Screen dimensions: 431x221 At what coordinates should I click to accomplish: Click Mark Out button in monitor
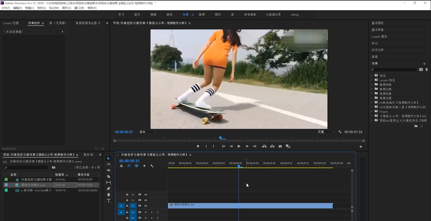click(x=213, y=146)
